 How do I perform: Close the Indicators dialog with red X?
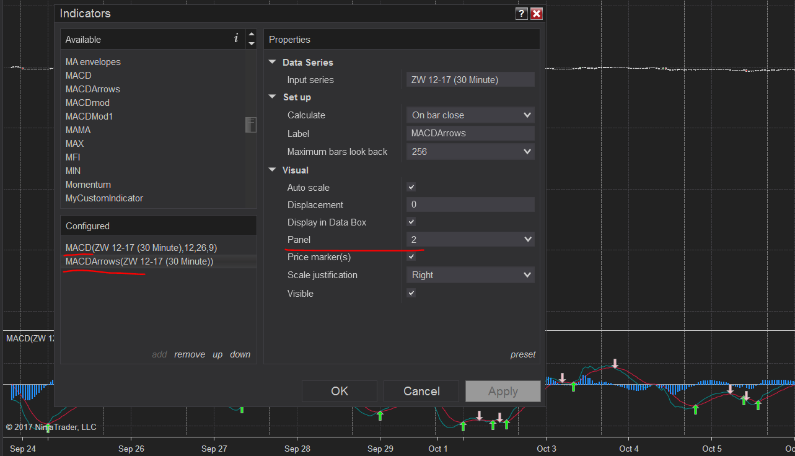coord(537,14)
